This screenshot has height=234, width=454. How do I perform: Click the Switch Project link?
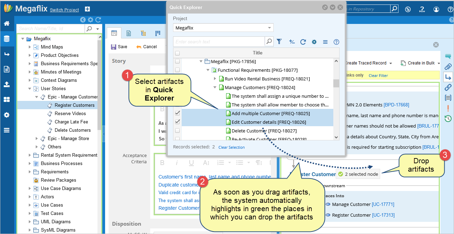(x=65, y=10)
